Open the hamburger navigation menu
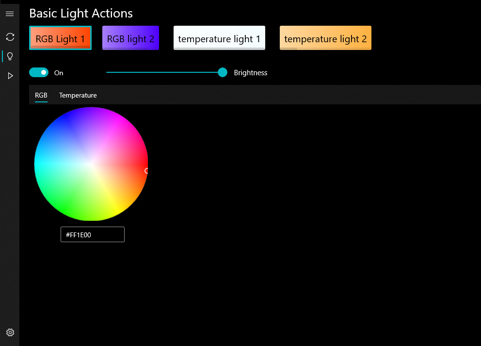The image size is (481, 346). click(x=9, y=14)
